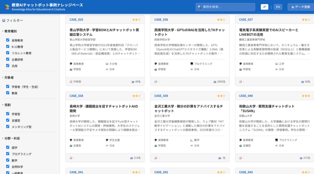Toggle the リカレント教育 checkbox

coord(8,53)
